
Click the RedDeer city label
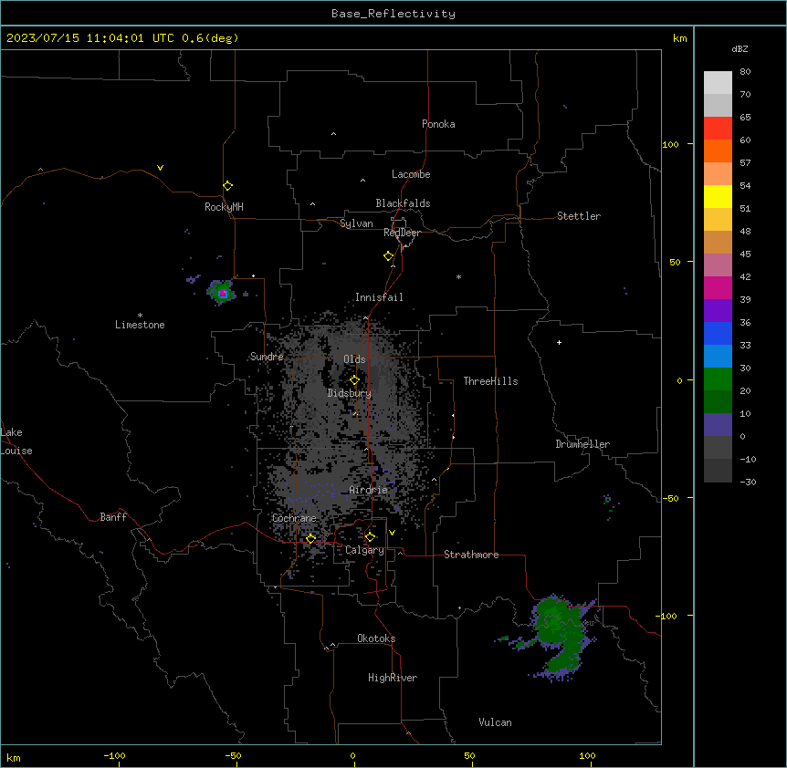(402, 233)
